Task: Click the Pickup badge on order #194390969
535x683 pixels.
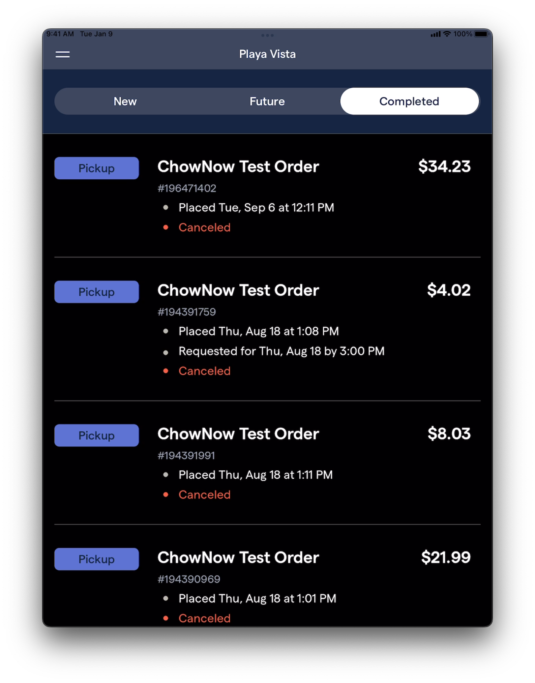Action: coord(96,559)
